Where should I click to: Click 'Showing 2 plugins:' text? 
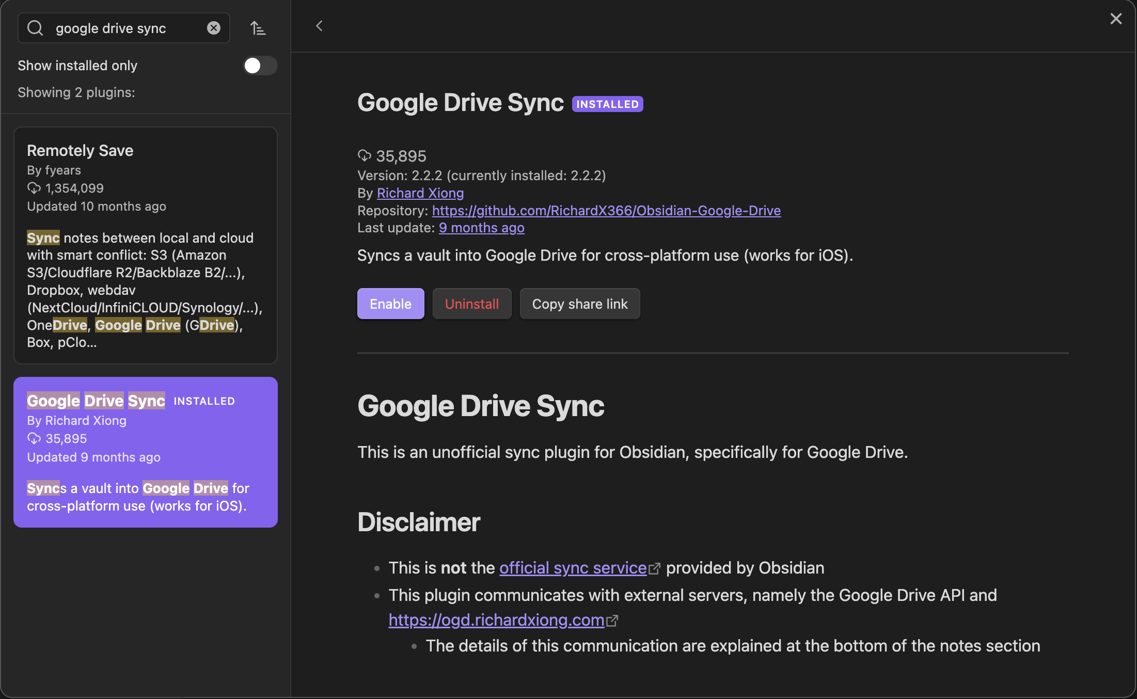point(76,92)
